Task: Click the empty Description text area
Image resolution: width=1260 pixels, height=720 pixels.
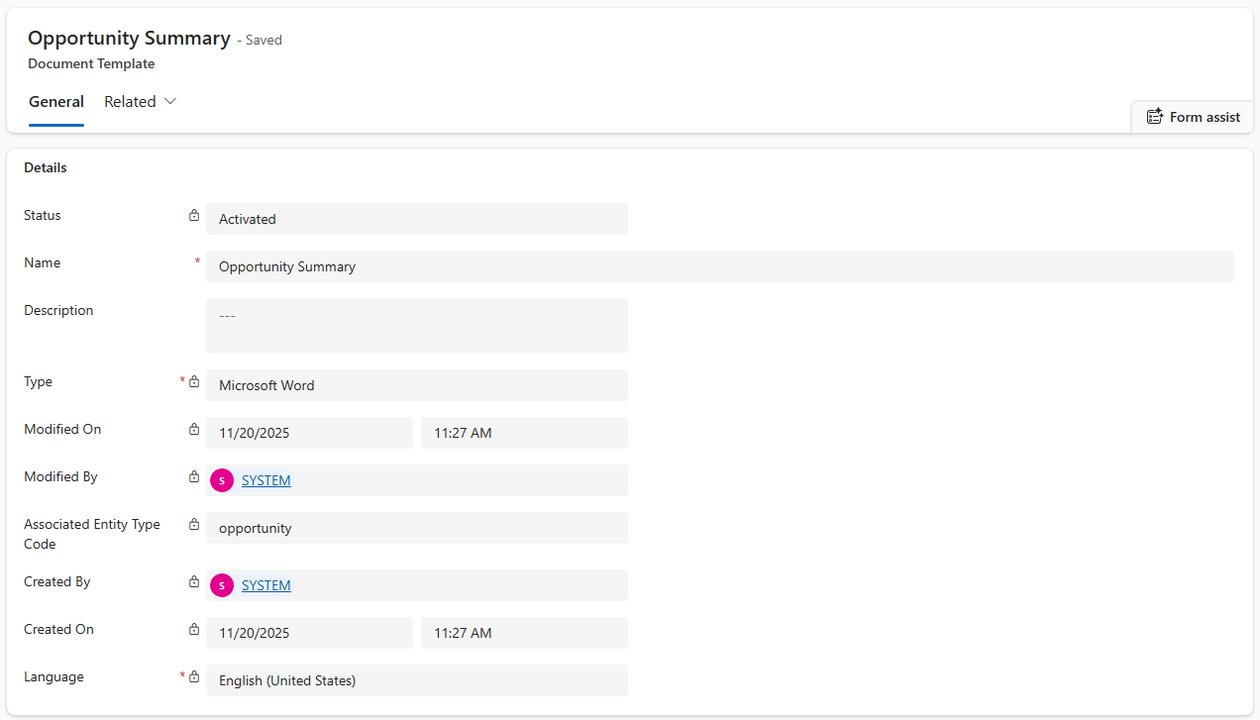Action: [417, 326]
